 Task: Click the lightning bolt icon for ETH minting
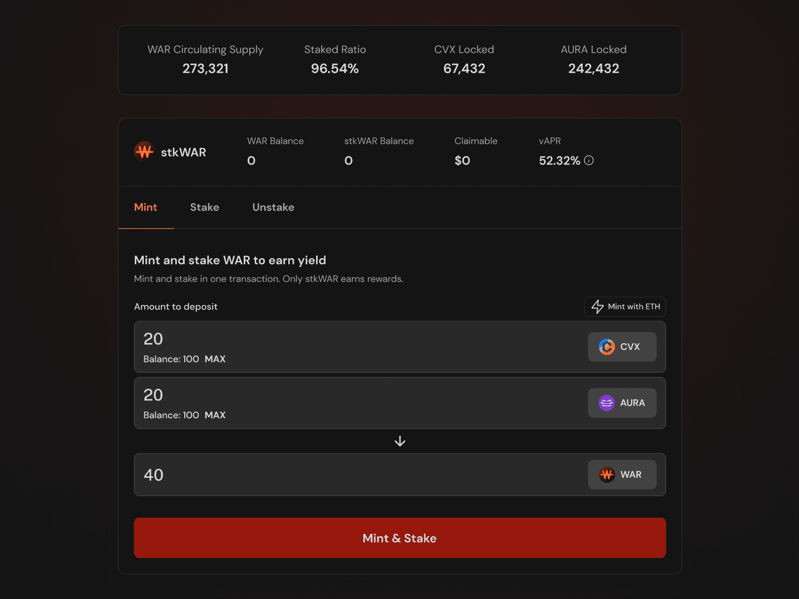click(x=597, y=306)
